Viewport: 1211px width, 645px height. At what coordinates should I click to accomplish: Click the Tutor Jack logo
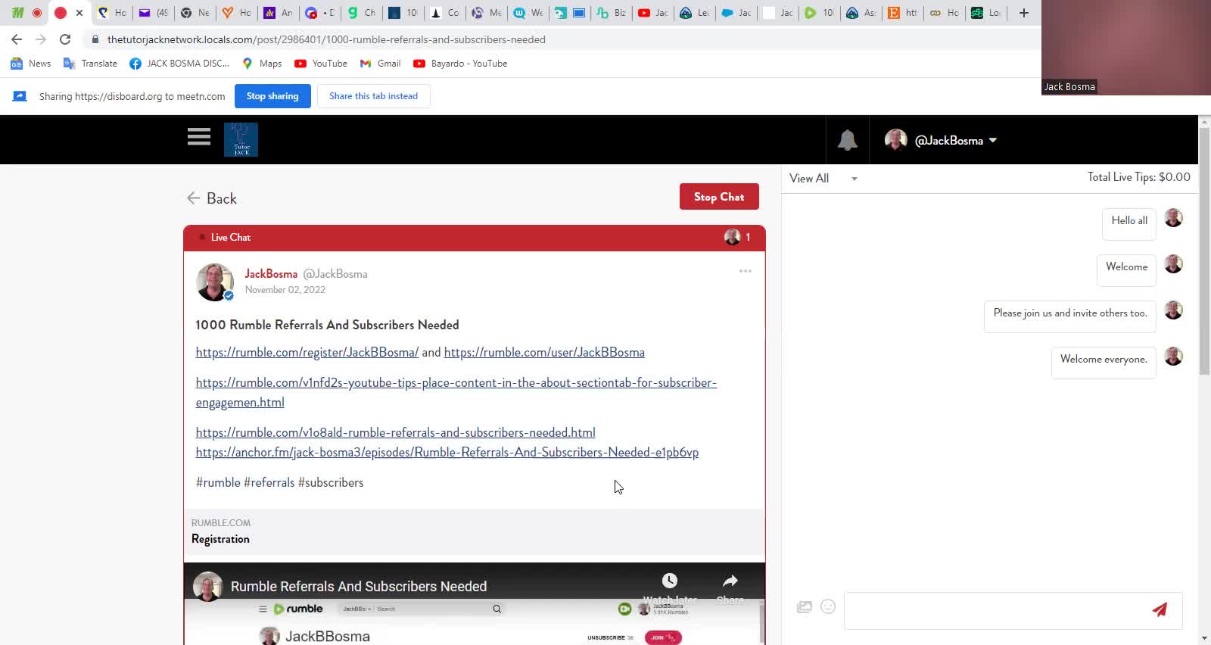(241, 139)
